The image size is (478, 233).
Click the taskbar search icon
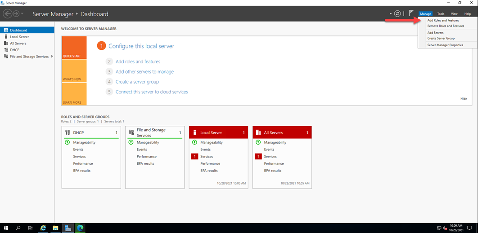click(18, 228)
